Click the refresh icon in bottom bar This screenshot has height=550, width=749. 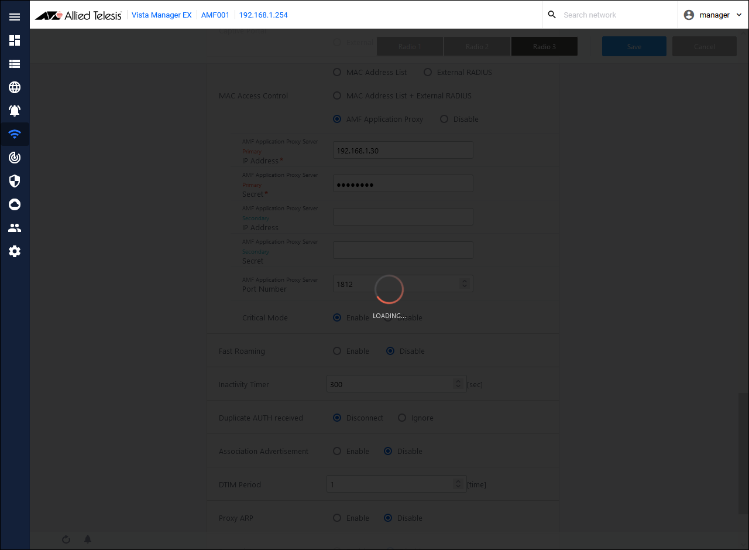point(66,539)
